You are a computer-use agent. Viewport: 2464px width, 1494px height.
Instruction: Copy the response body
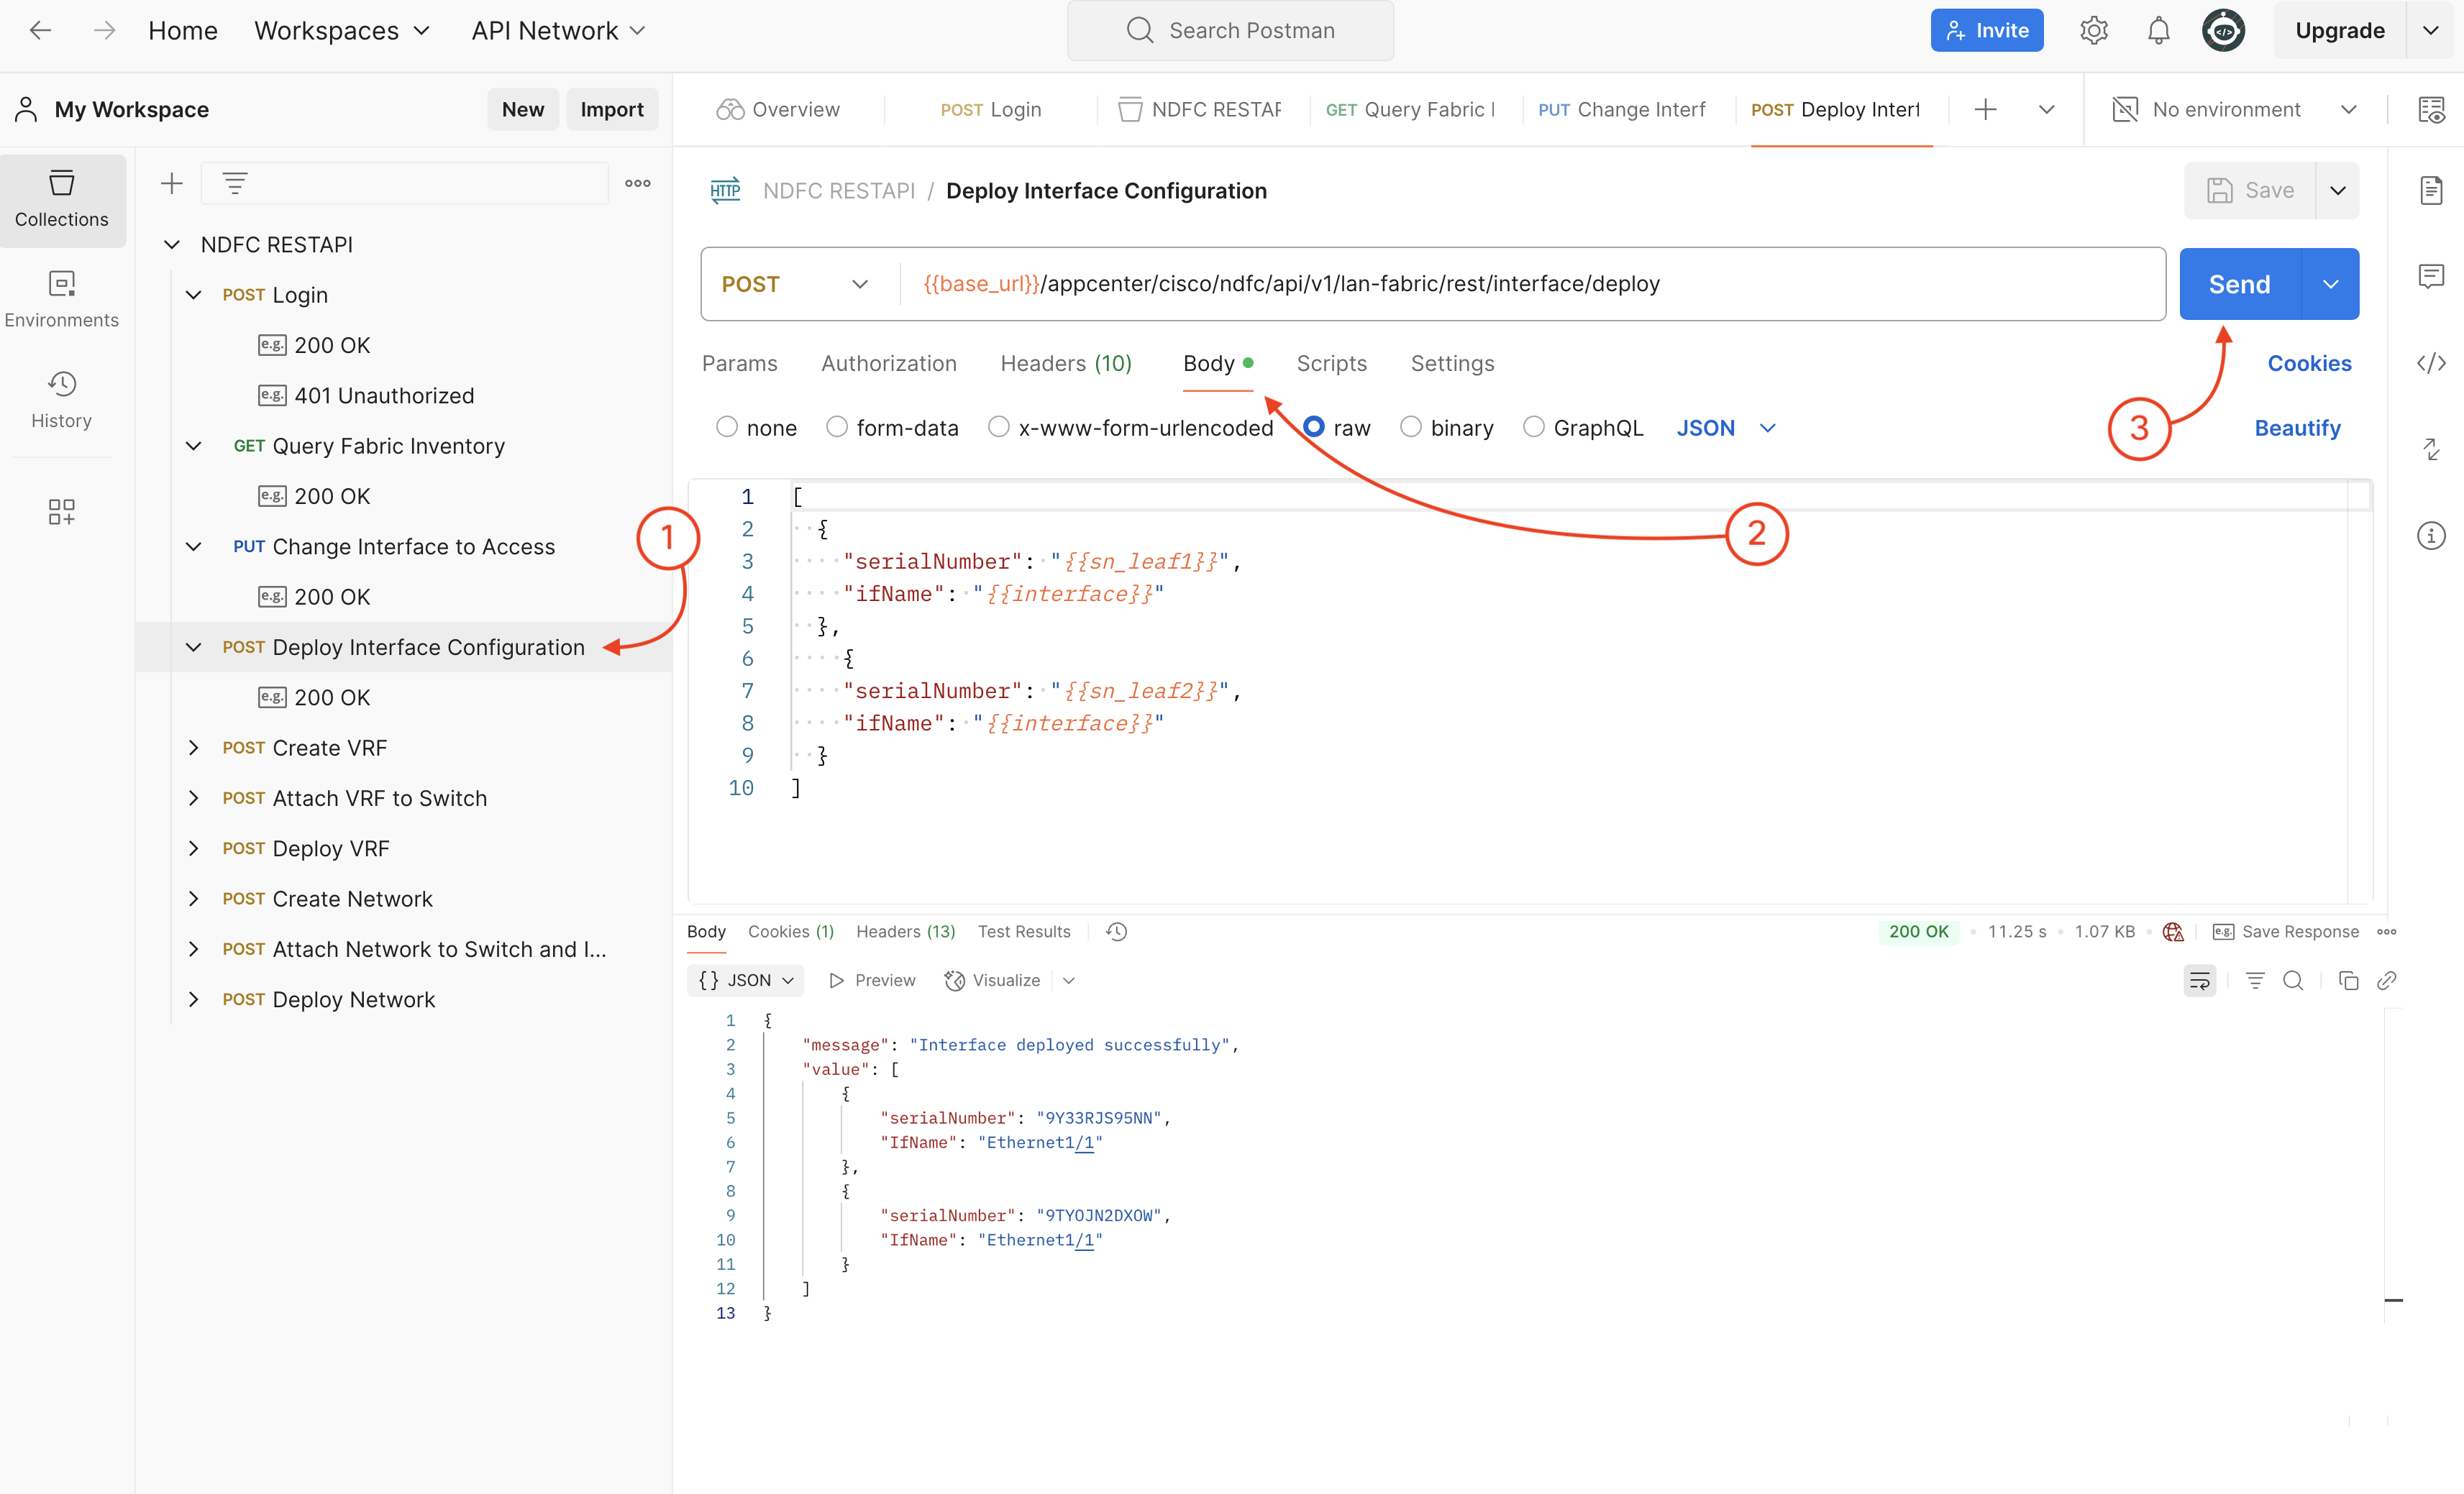click(2348, 981)
